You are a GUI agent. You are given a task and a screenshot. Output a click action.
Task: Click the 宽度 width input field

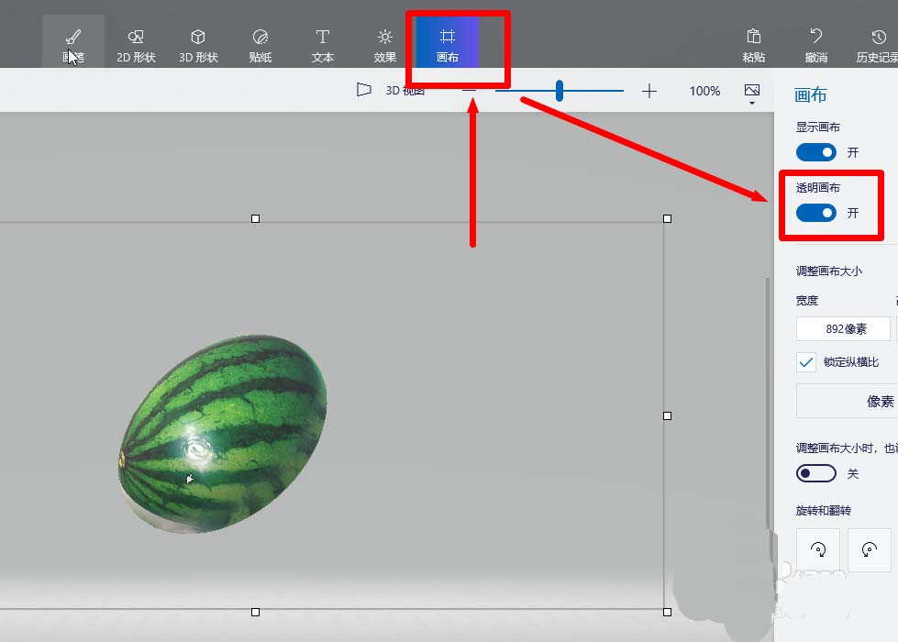click(x=843, y=328)
